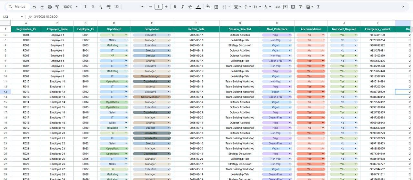Click the Menus search box

pyautogui.click(x=19, y=7)
